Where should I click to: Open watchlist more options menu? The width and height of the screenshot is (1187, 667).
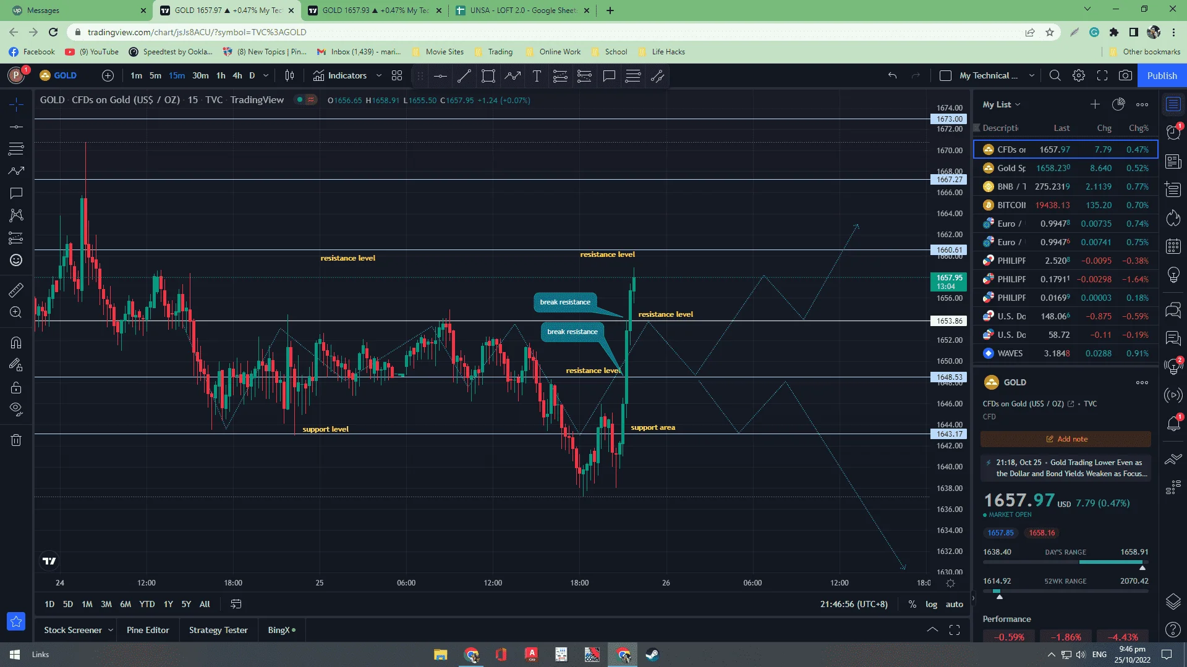1142,104
